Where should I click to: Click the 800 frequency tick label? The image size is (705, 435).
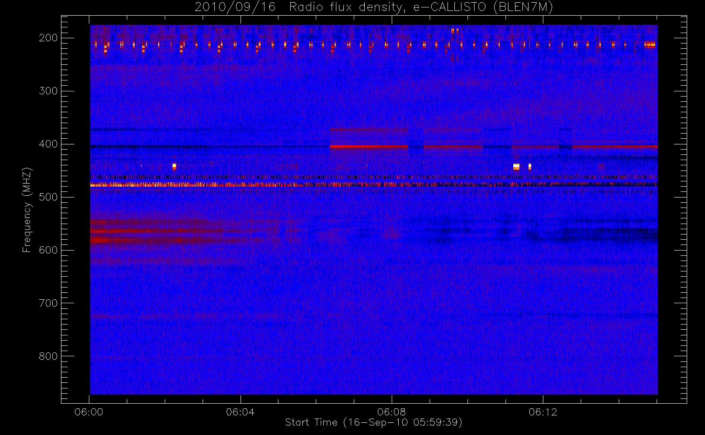click(48, 356)
